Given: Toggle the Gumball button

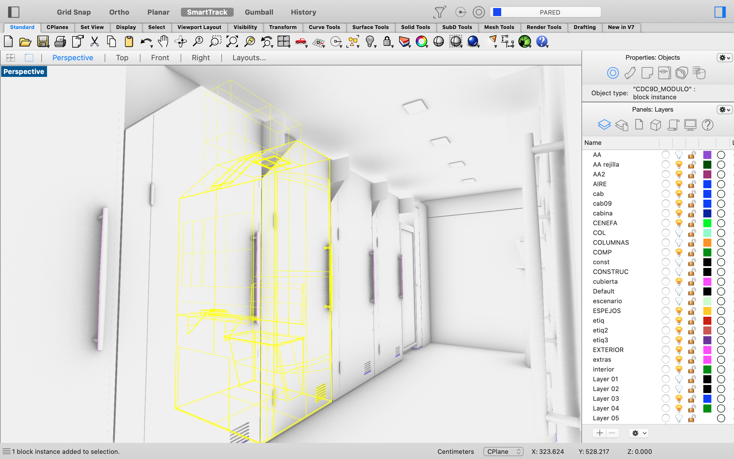Looking at the screenshot, I should pyautogui.click(x=259, y=12).
